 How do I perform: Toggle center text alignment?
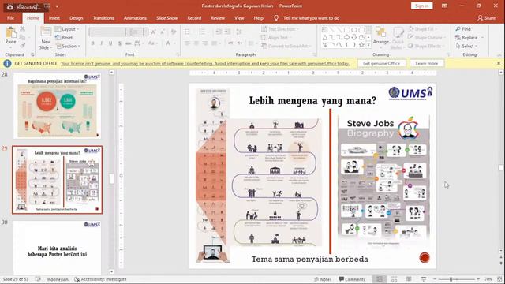196,43
